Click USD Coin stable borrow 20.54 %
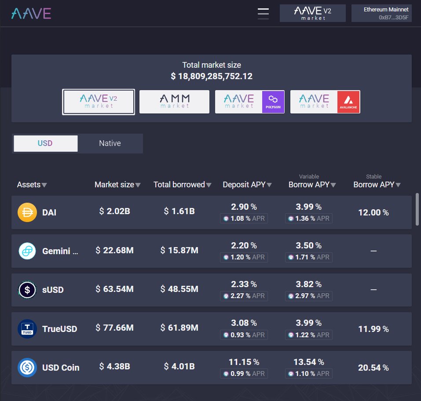The height and width of the screenshot is (401, 421). click(373, 368)
